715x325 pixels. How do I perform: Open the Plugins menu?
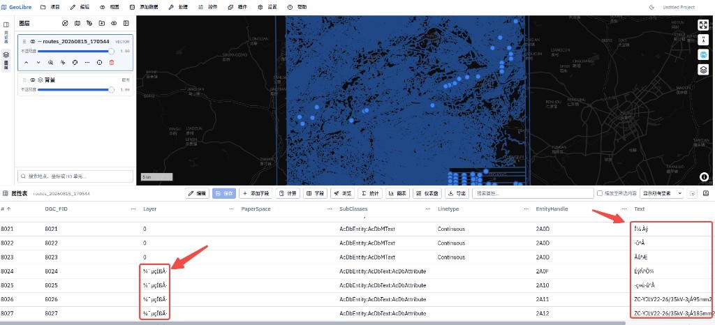237,7
